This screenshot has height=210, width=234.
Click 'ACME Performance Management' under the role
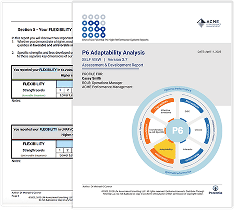(107, 87)
